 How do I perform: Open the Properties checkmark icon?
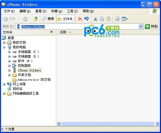pos(117,19)
